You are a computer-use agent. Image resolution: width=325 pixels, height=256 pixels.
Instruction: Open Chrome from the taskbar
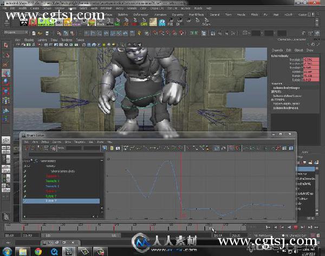coord(38,252)
